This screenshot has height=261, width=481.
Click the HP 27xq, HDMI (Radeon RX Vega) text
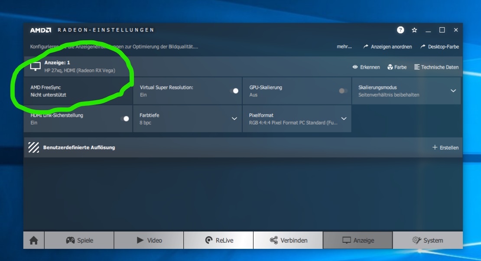(x=80, y=70)
